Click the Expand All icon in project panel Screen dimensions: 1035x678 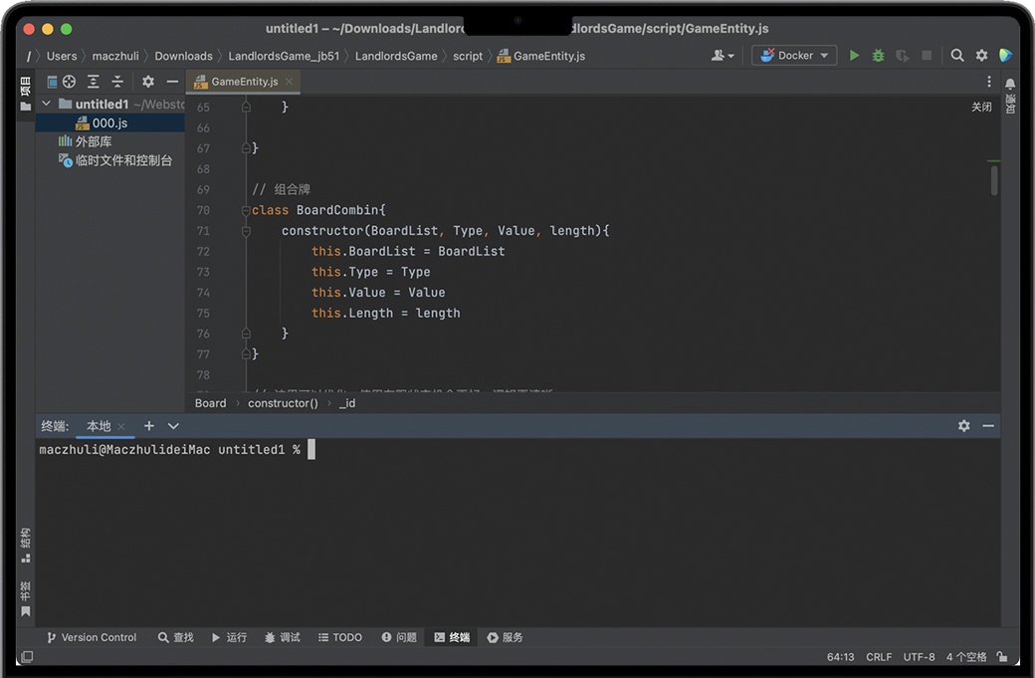click(x=94, y=82)
